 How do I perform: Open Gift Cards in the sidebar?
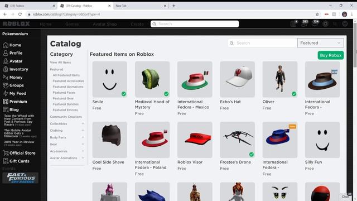tap(16, 161)
